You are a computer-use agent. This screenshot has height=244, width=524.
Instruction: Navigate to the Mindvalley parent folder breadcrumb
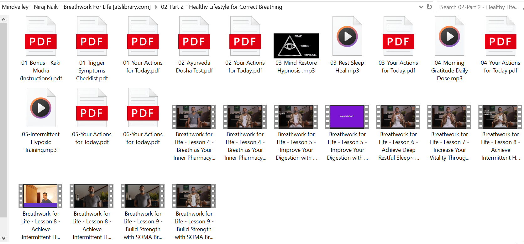tap(76, 7)
